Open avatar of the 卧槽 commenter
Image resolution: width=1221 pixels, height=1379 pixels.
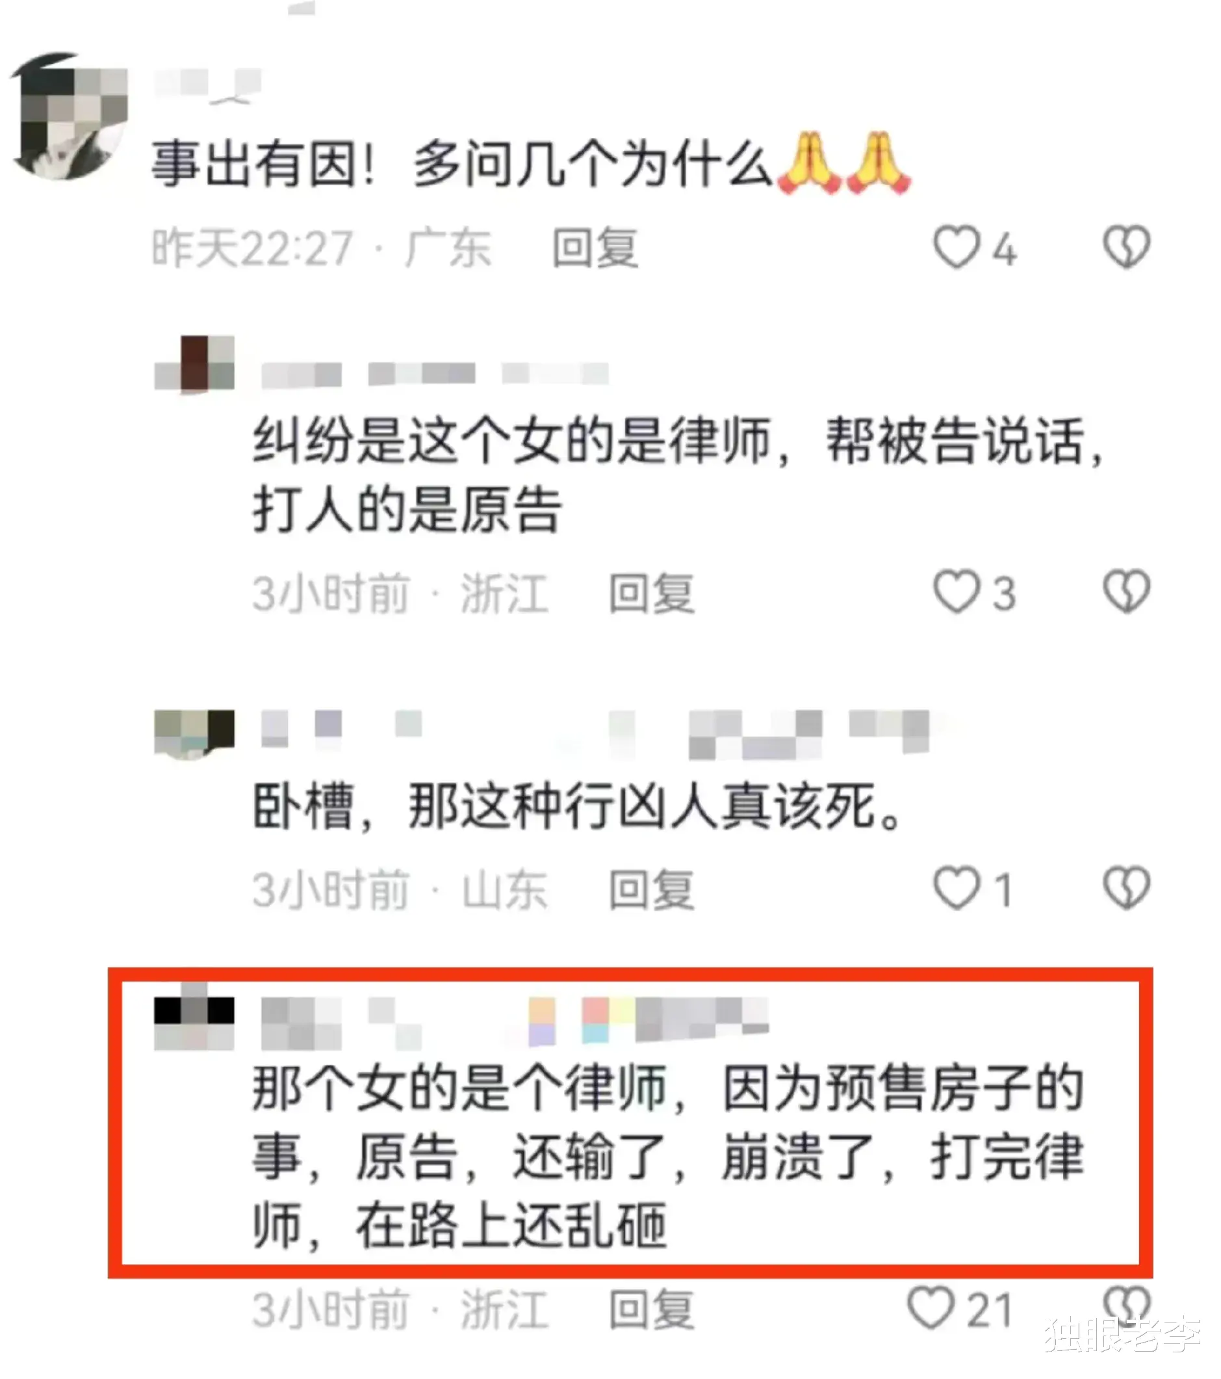tap(194, 734)
